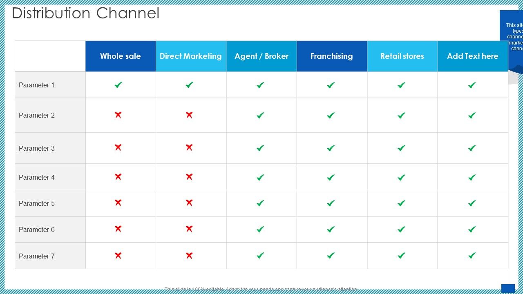523x294 pixels.
Task: Click the check mark for Parameter 5 Add Text here
Action: (x=472, y=203)
